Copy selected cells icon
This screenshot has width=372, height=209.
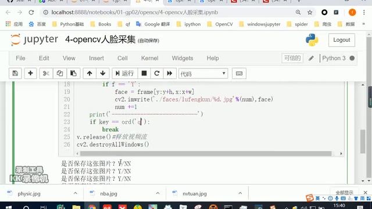coord(59,73)
